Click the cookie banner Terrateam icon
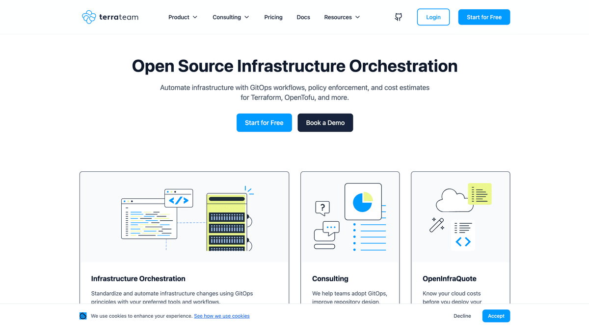Image resolution: width=589 pixels, height=328 pixels. pos(83,316)
